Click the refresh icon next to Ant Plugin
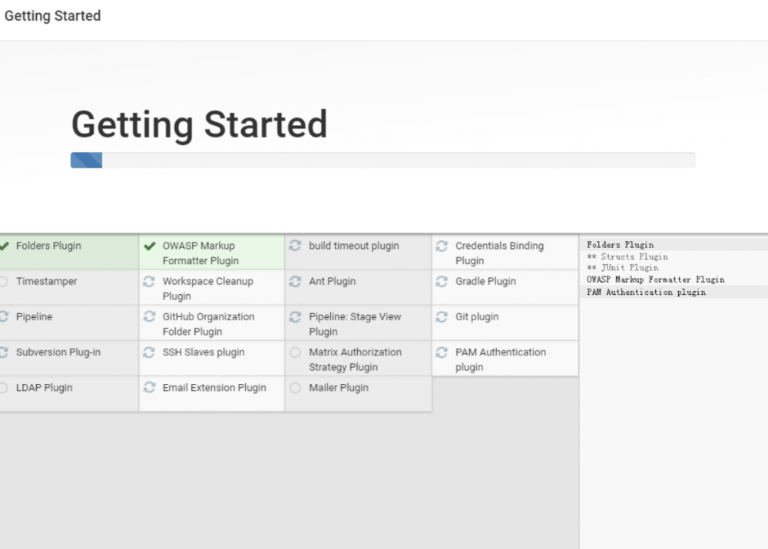 (x=295, y=282)
